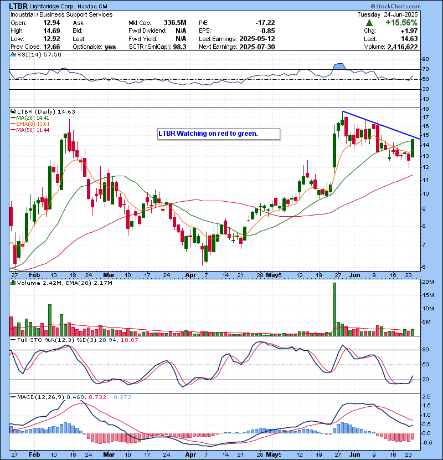Click the stochastic %K value 28.94
Image resolution: width=443 pixels, height=460 pixels.
pos(108,340)
